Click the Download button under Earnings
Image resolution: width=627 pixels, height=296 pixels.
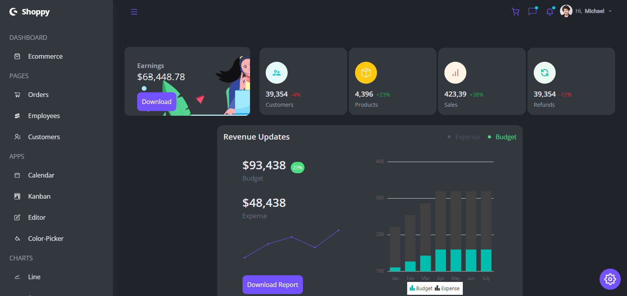click(156, 102)
